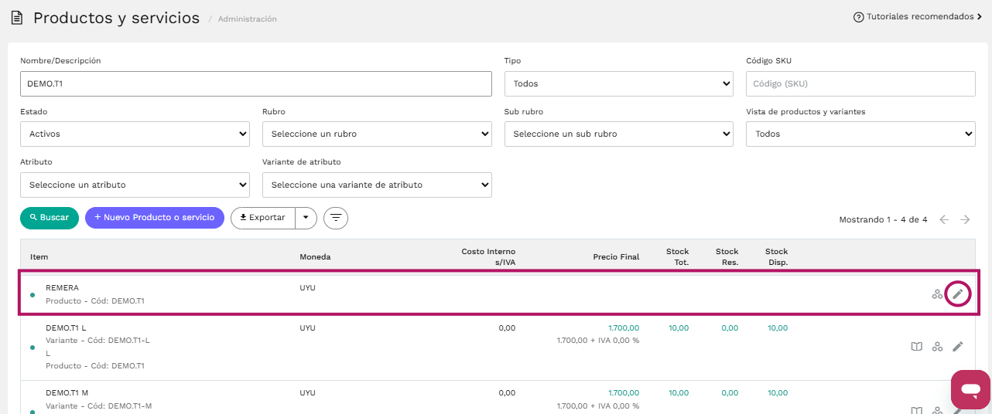Open the chat support bubble

point(970,389)
